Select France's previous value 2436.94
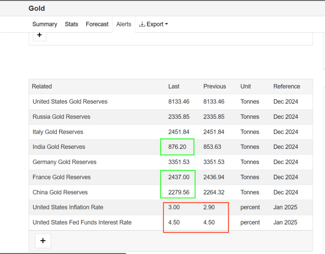The image size is (325, 254). pos(214,177)
